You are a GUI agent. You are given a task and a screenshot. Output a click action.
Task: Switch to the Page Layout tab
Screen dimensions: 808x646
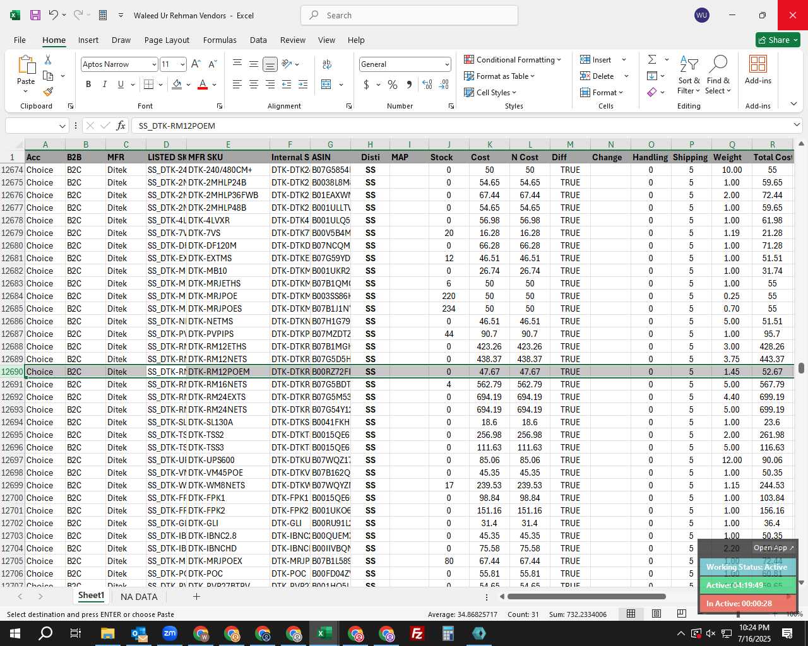pos(167,40)
